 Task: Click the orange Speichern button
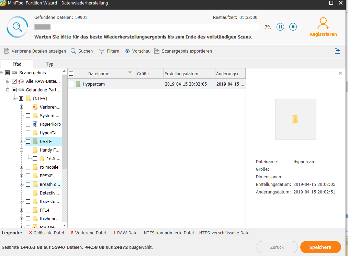[321, 247]
